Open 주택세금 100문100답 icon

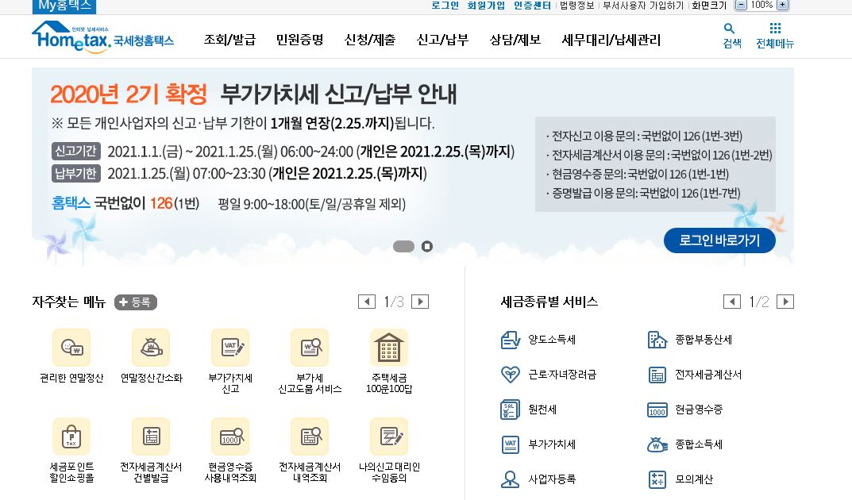click(389, 348)
